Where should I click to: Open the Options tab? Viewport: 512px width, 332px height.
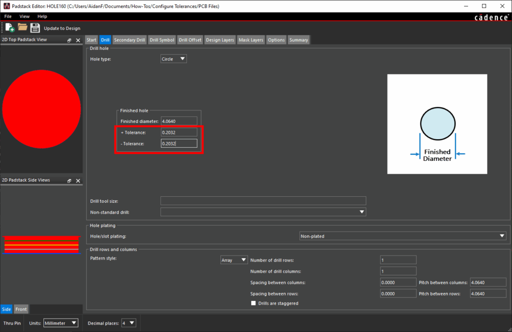(276, 40)
